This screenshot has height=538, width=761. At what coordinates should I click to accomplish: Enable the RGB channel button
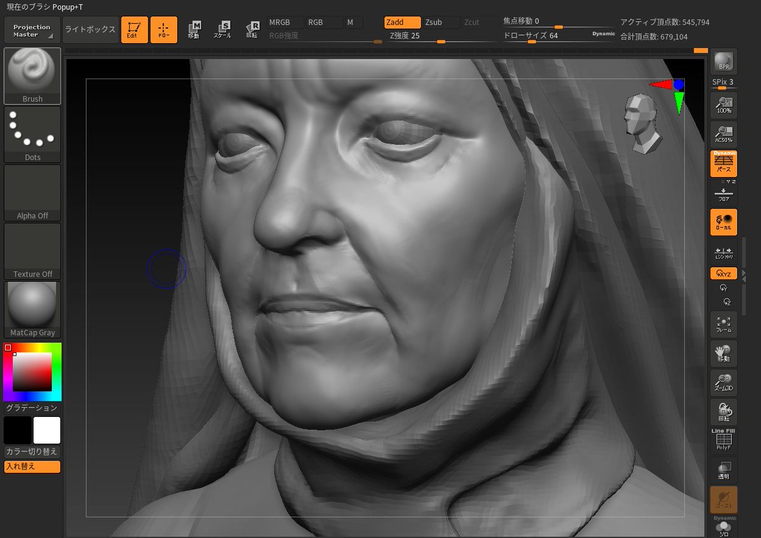(x=324, y=22)
